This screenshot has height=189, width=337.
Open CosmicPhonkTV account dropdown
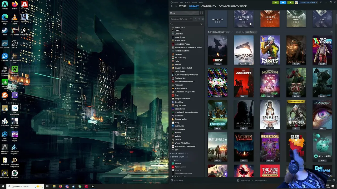(x=306, y=2)
